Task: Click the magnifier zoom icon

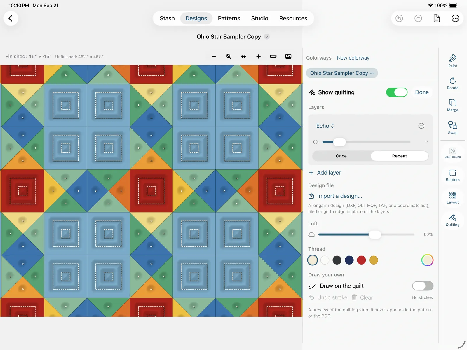Action: [229, 56]
